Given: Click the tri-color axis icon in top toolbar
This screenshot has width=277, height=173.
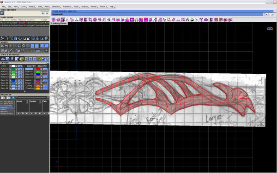Looking at the screenshot, I should 77,20.
